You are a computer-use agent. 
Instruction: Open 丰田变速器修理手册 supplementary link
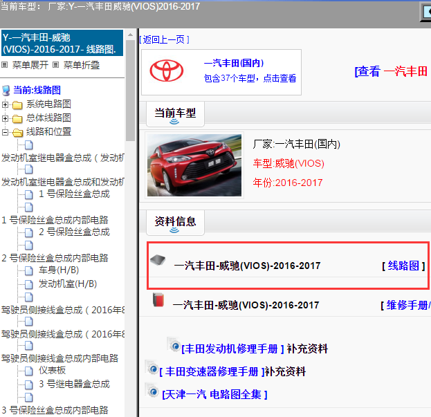(x=212, y=371)
